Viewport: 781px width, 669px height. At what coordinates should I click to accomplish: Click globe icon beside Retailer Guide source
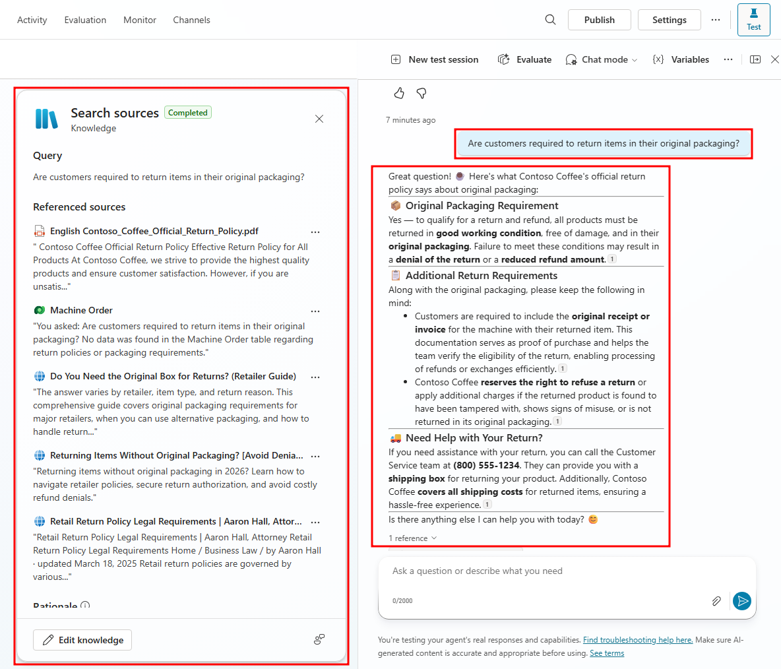(x=40, y=376)
